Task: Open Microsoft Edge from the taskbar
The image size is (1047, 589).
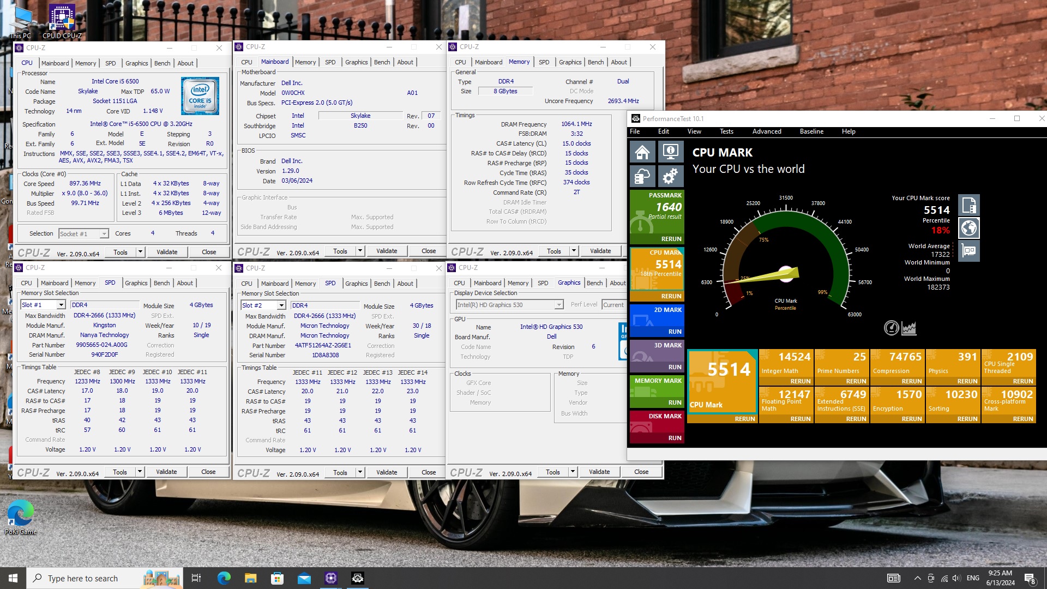Action: pos(224,578)
